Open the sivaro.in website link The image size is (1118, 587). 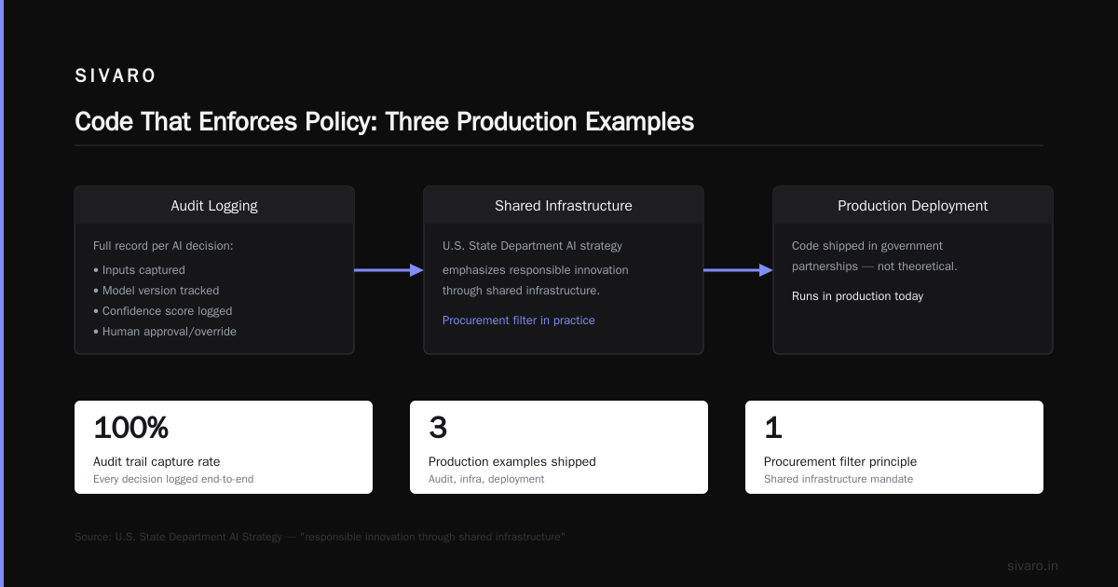pos(1033,567)
